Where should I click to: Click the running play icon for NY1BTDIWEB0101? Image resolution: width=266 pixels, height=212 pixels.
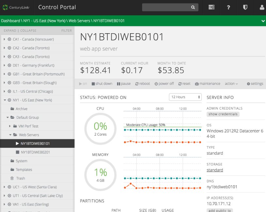(x=17, y=144)
